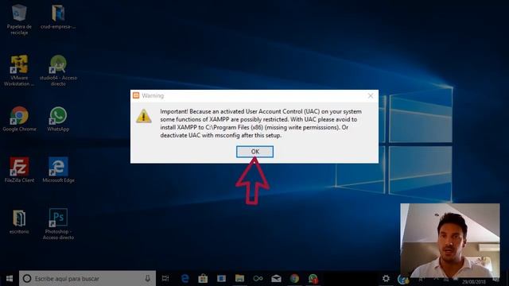Click the 'Escribe aquí para buscar' search box
Image resolution: width=509 pixels, height=286 pixels.
(x=87, y=279)
